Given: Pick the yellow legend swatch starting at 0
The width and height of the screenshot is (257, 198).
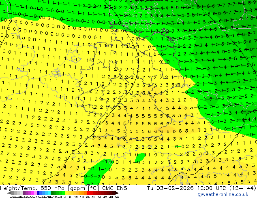Looking at the screenshot, I should 66,193.
